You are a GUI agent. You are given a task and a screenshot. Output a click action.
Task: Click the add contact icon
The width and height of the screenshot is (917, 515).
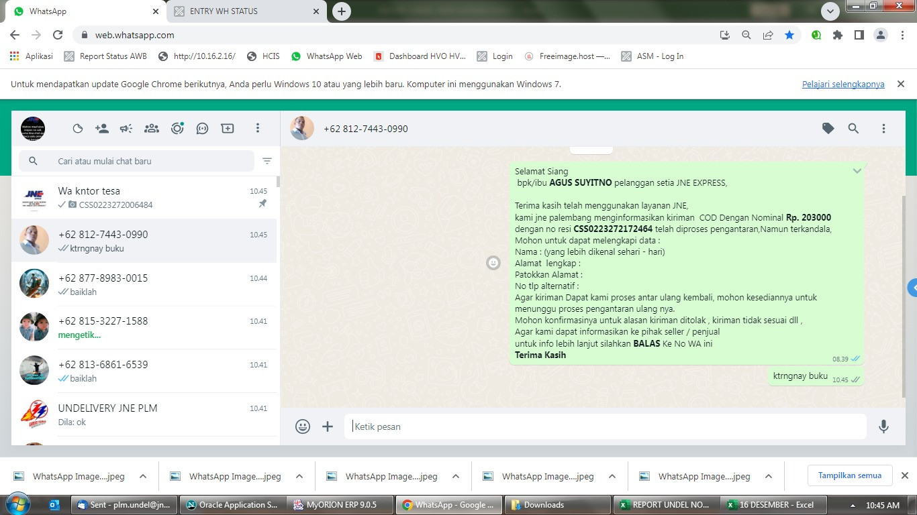102,128
